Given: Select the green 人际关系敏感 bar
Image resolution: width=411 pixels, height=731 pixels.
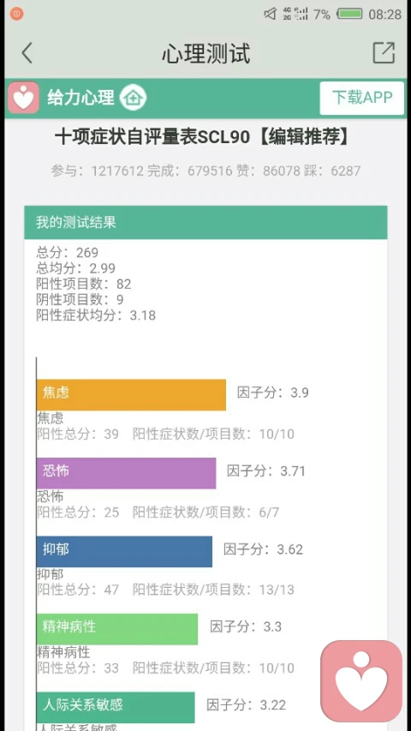Looking at the screenshot, I should coord(116,707).
